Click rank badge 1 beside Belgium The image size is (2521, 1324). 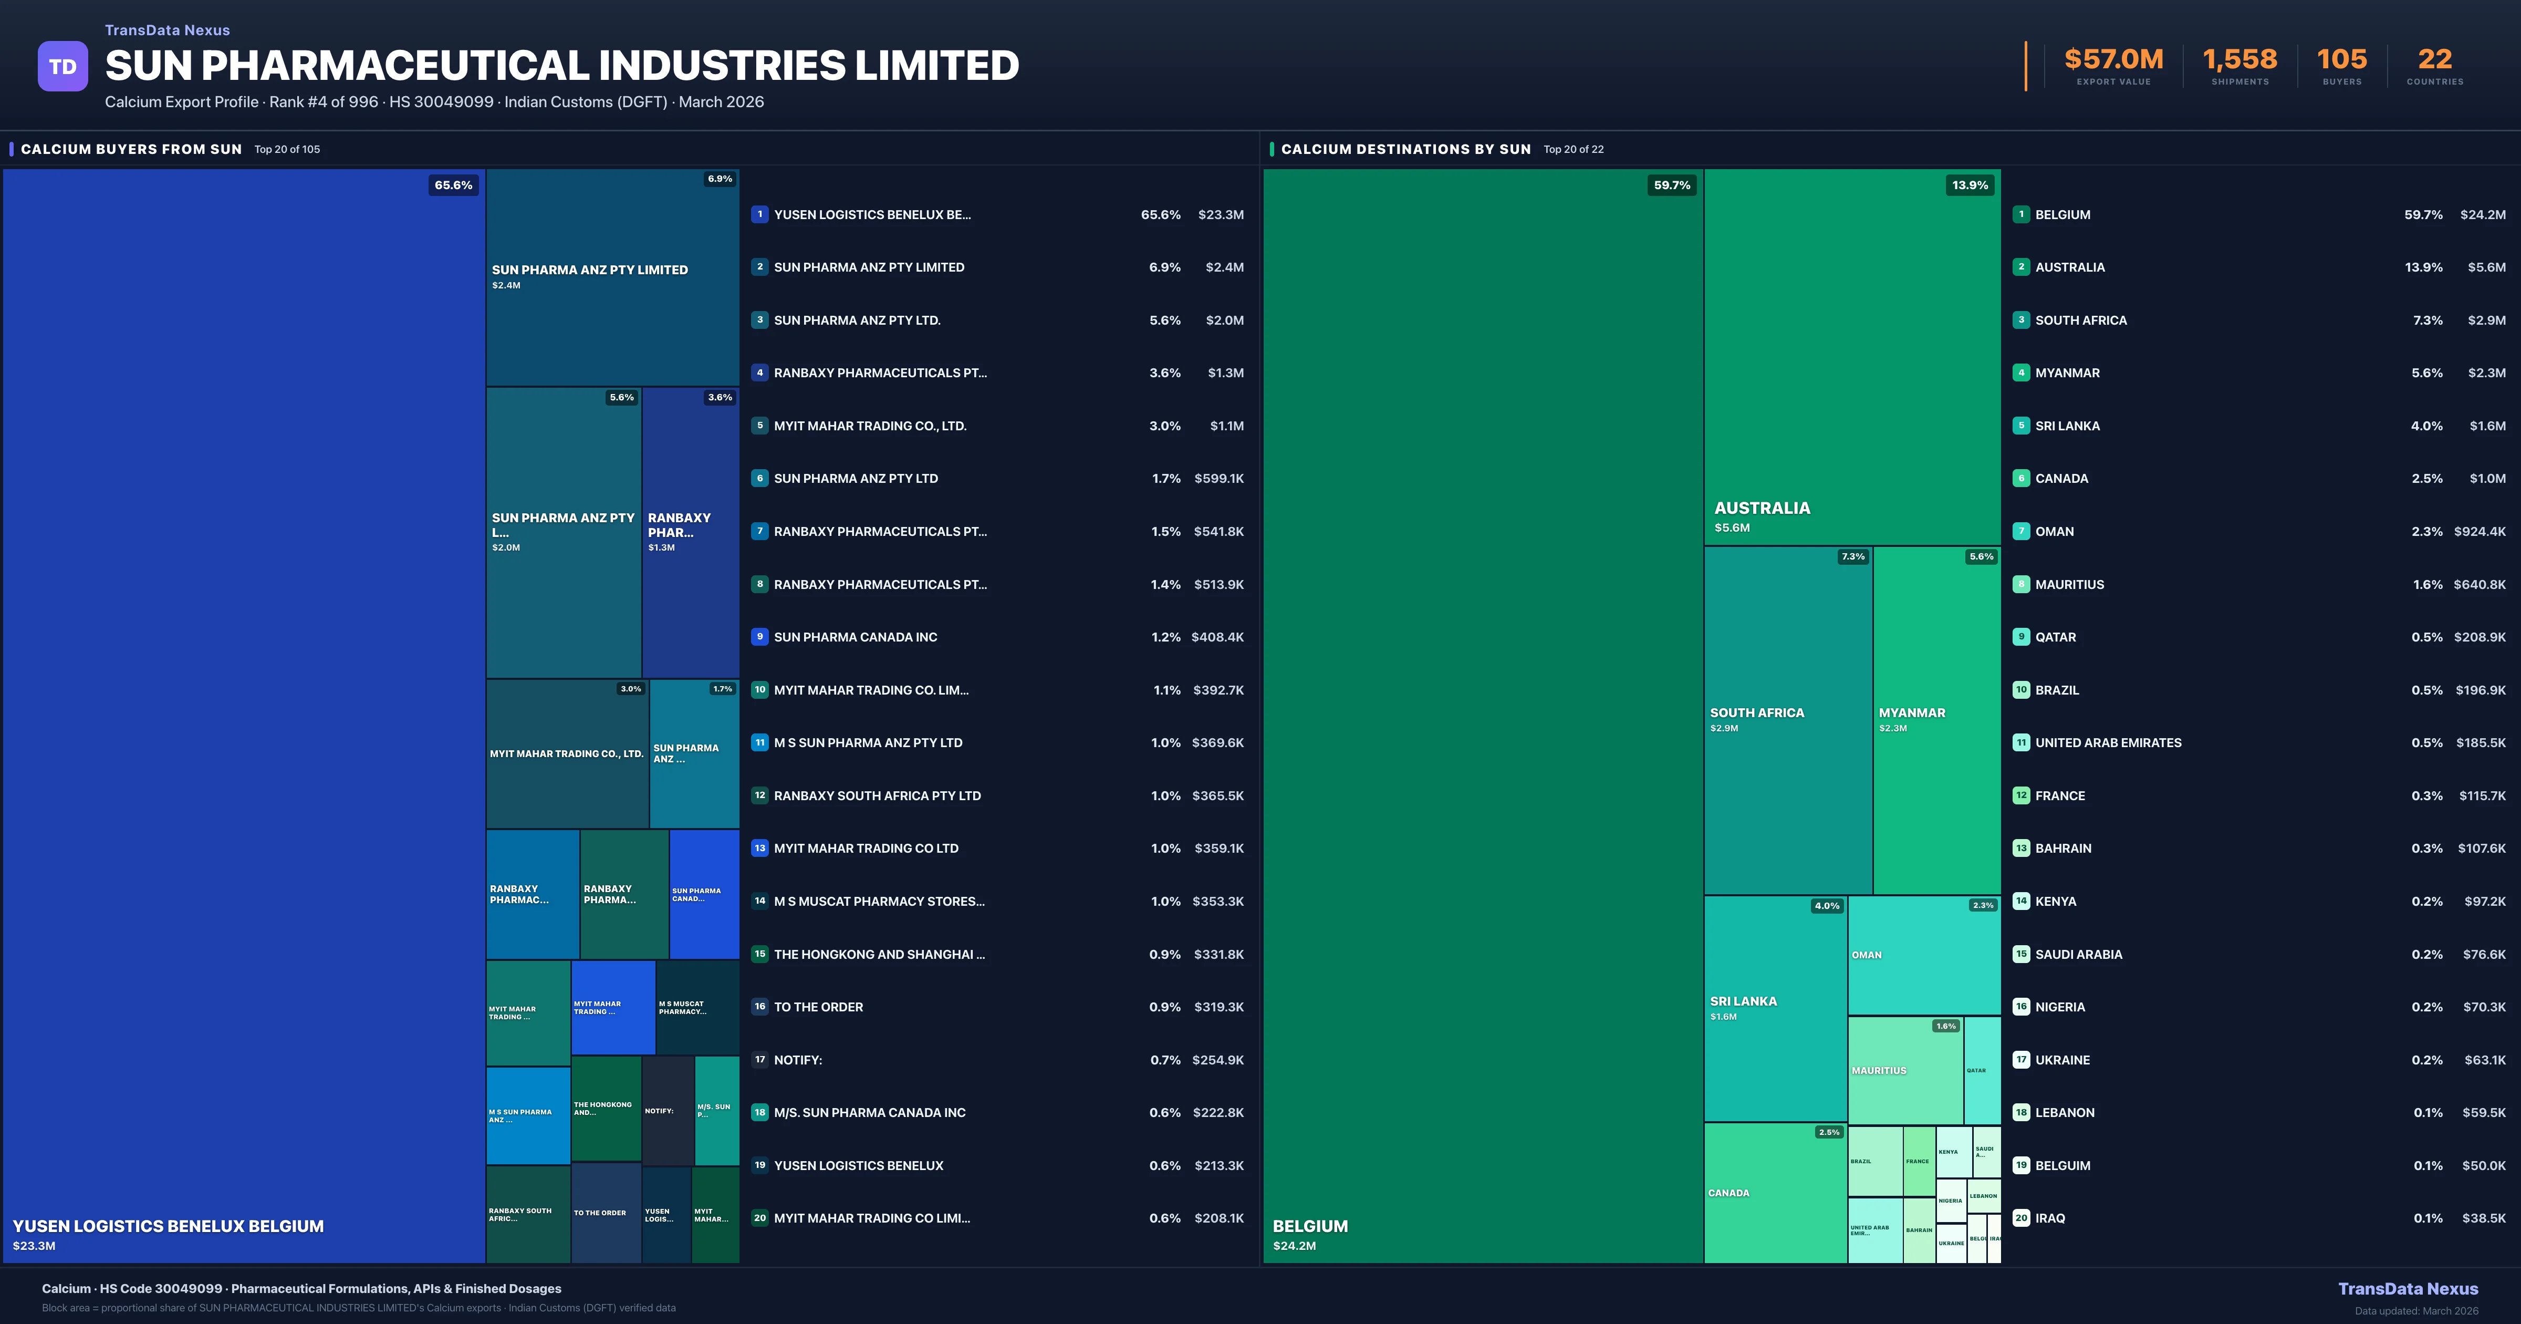2021,214
